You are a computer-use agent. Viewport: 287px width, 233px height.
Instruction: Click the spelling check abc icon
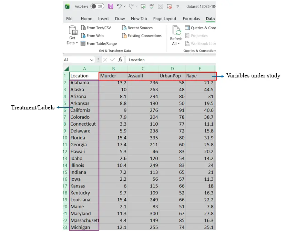pyautogui.click(x=152, y=6)
